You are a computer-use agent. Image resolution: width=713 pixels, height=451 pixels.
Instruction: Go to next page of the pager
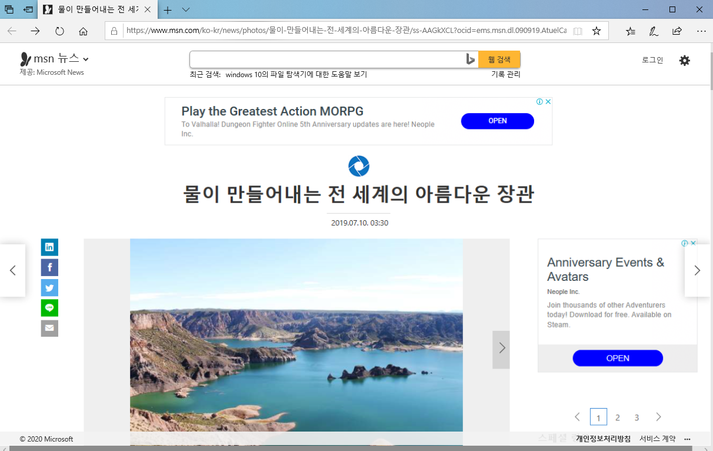point(658,417)
